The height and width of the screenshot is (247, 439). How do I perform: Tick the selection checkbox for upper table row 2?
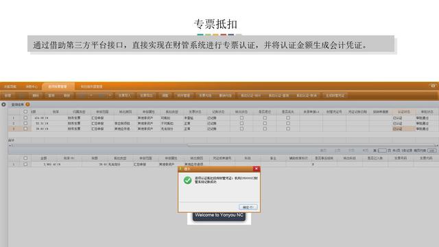click(25, 123)
